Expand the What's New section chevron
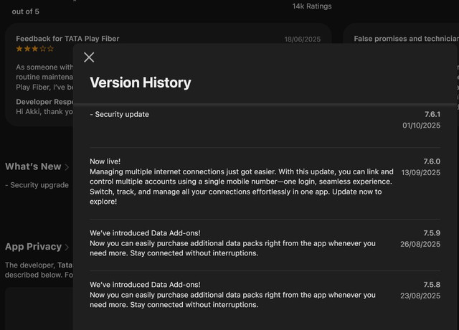This screenshot has width=459, height=330. tap(67, 167)
